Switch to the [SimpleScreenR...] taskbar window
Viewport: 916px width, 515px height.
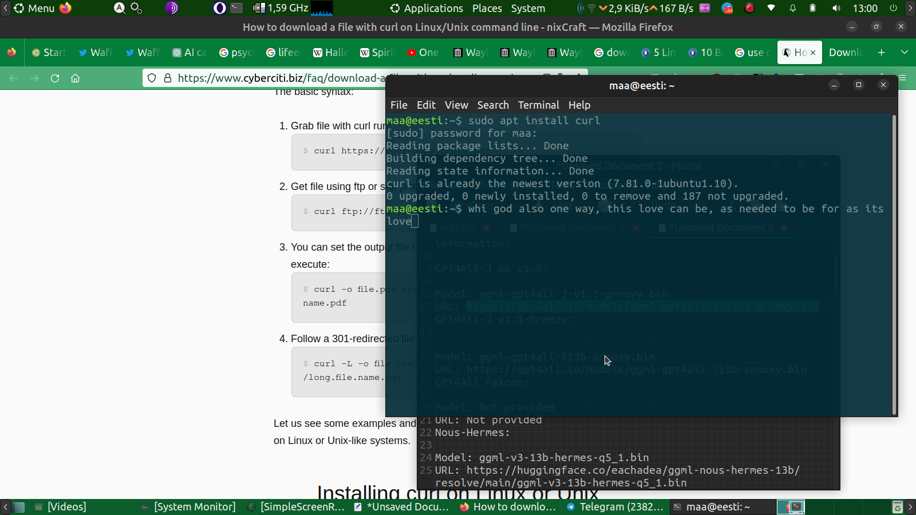tap(297, 507)
